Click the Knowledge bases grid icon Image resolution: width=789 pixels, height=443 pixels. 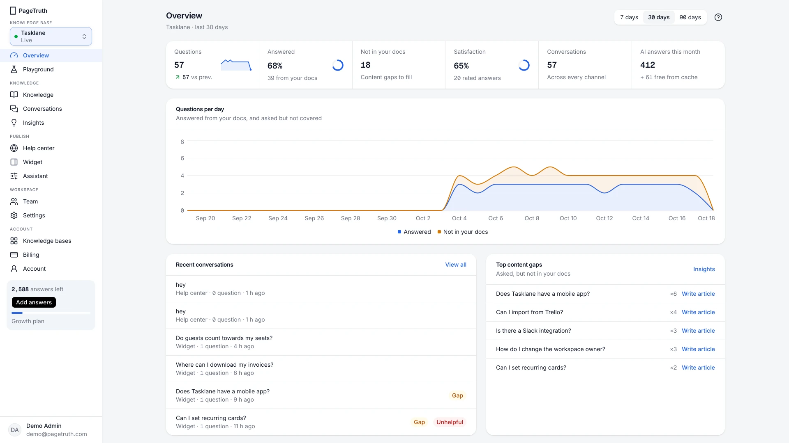tap(14, 241)
